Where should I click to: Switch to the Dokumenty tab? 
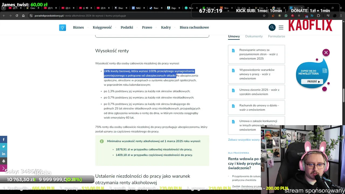coord(254,36)
